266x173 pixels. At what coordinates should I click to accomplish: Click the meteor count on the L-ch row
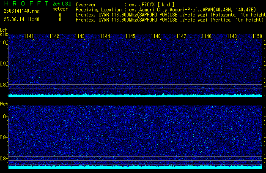(x=60, y=15)
